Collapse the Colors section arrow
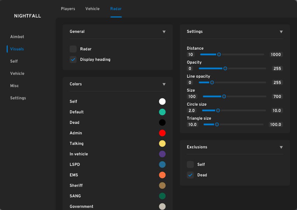The width and height of the screenshot is (297, 210). point(164,84)
